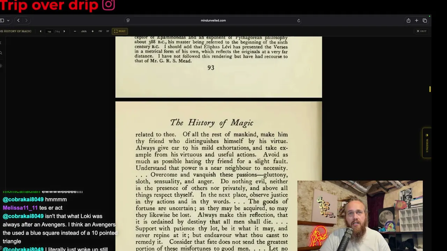The height and width of the screenshot is (251, 447).
Task: Click page number 93 at page bottom
Action: pos(211,68)
